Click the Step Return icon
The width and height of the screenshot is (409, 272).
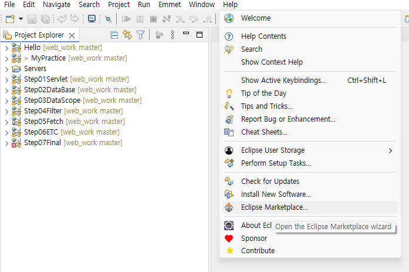click(x=208, y=19)
